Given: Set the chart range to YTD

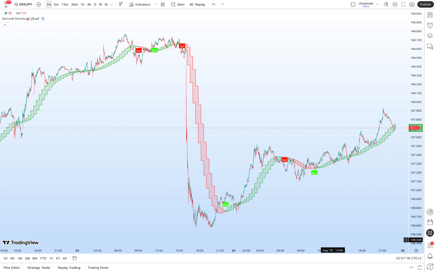Looking at the screenshot, I should 43,258.
